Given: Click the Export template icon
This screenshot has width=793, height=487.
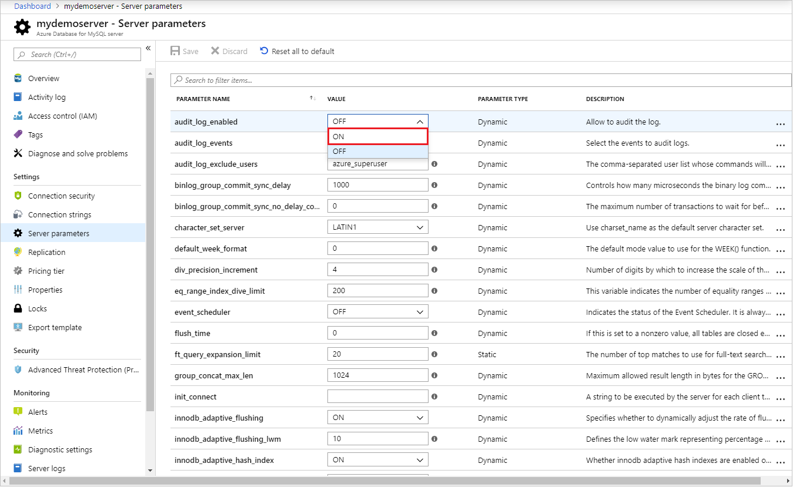Looking at the screenshot, I should [x=18, y=327].
